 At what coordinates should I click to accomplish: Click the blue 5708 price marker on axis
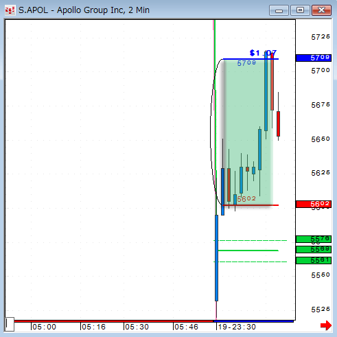(314, 58)
